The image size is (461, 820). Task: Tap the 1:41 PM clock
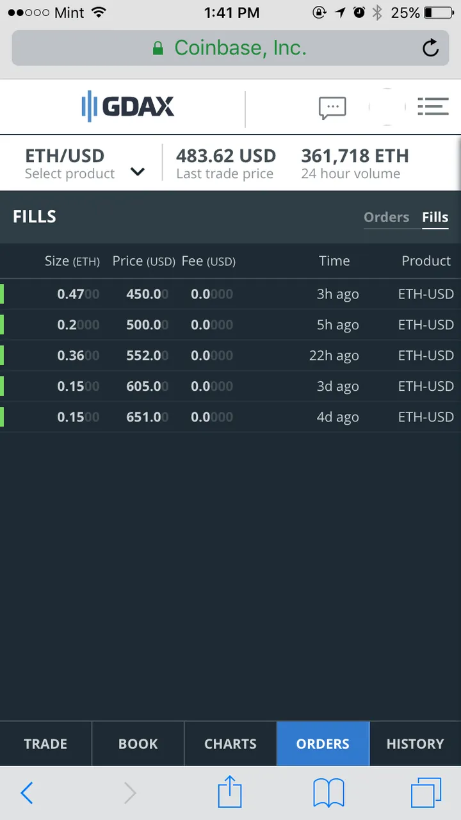click(232, 12)
